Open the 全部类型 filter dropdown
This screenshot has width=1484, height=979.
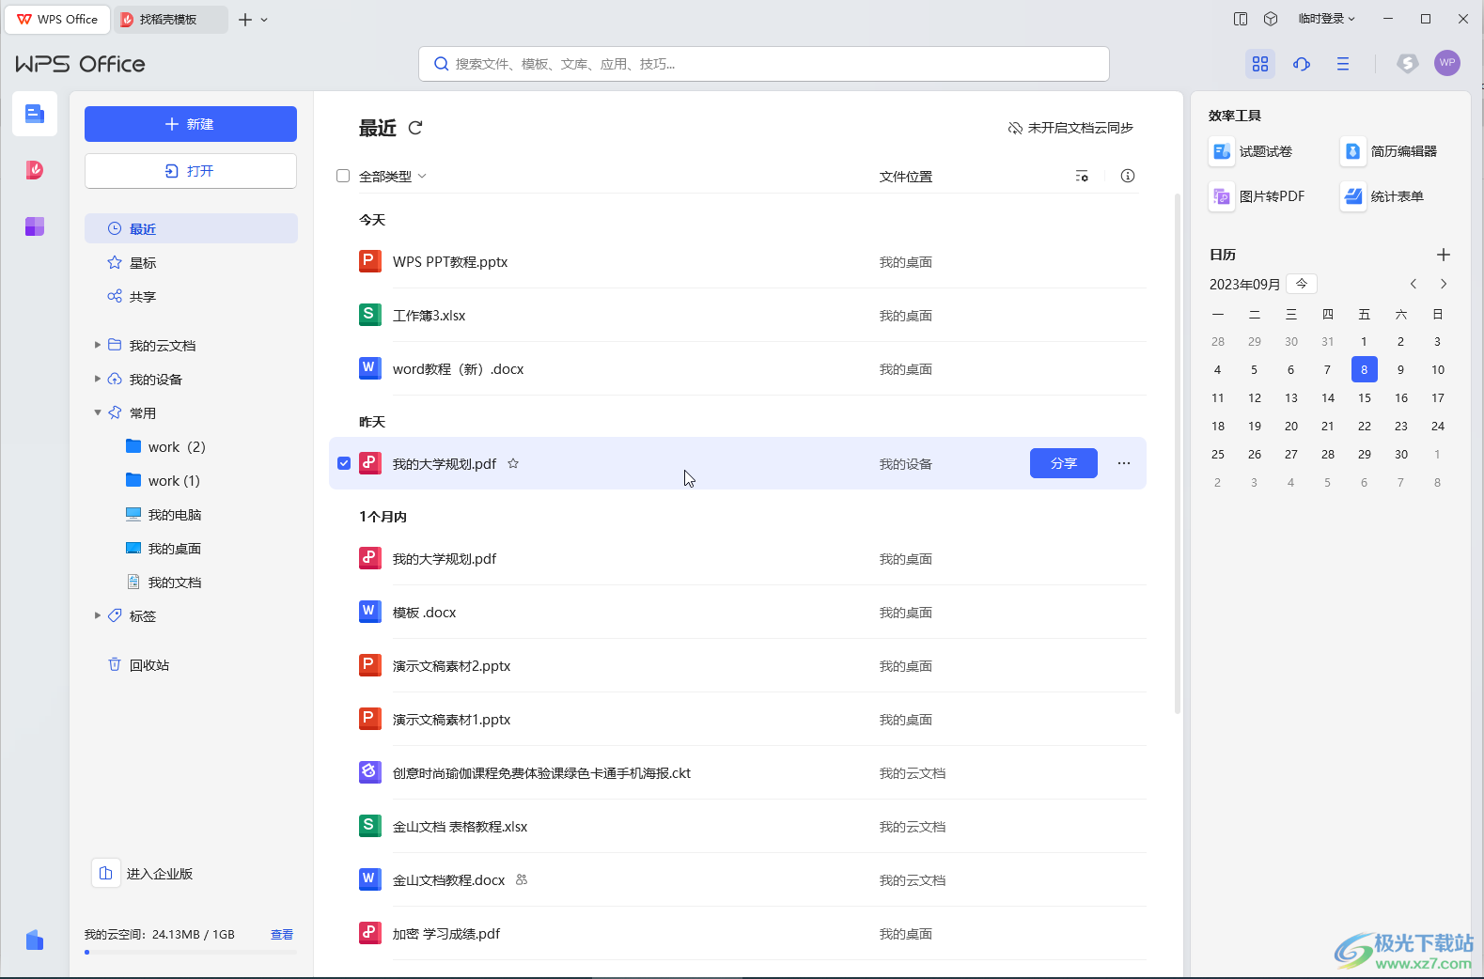393,176
